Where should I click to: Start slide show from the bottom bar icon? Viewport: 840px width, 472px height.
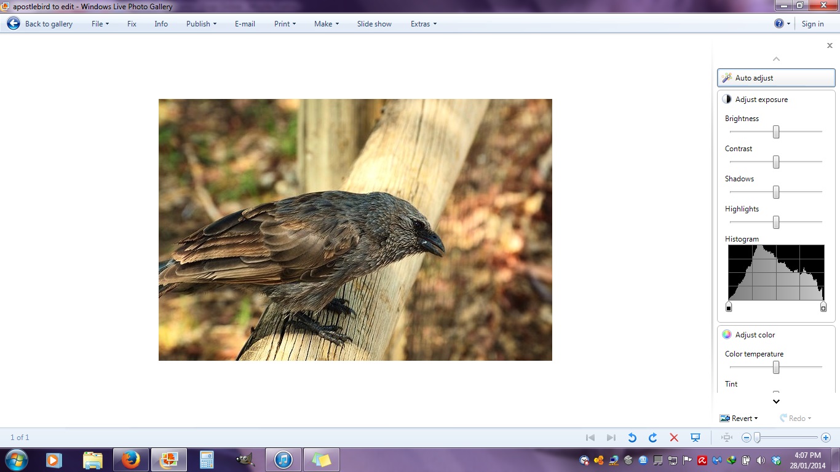coord(695,438)
